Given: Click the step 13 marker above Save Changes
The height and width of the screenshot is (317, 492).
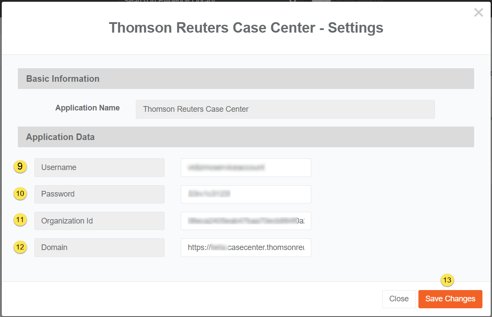Looking at the screenshot, I should [448, 280].
